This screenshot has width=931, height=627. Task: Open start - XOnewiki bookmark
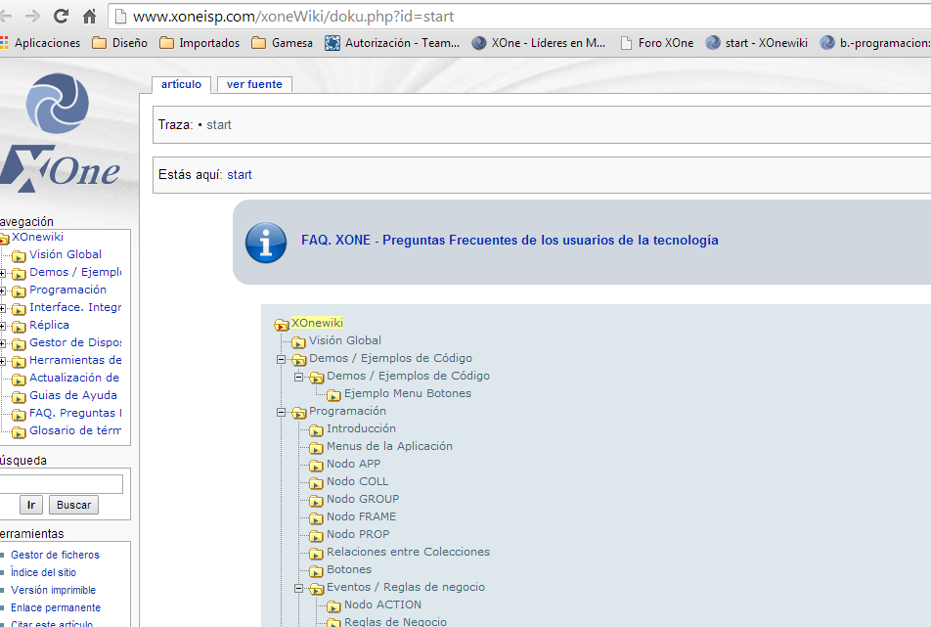pos(757,43)
